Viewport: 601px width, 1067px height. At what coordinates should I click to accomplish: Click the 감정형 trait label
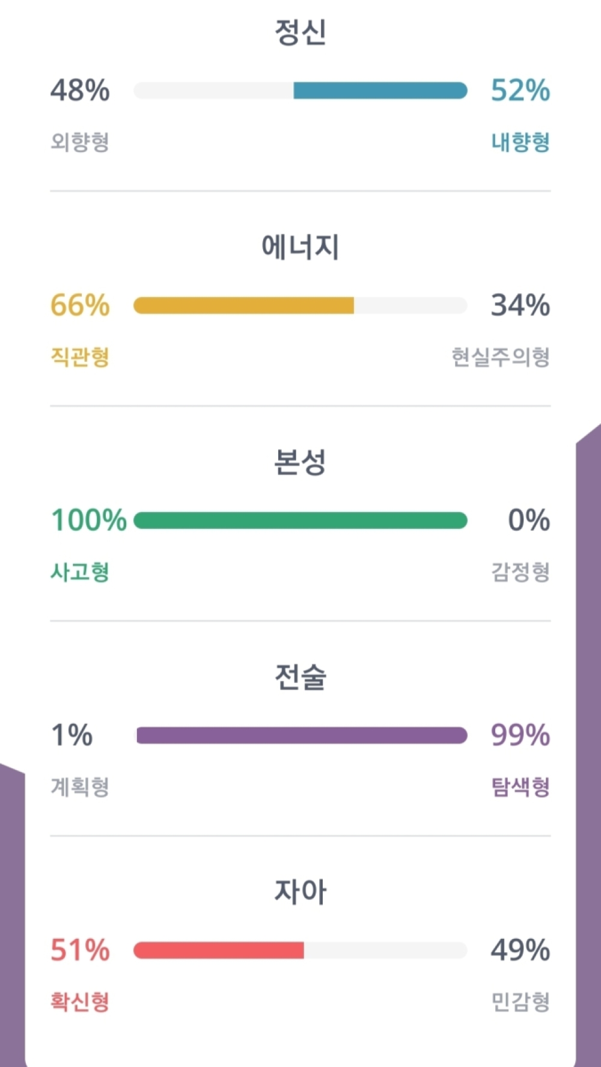pos(520,572)
